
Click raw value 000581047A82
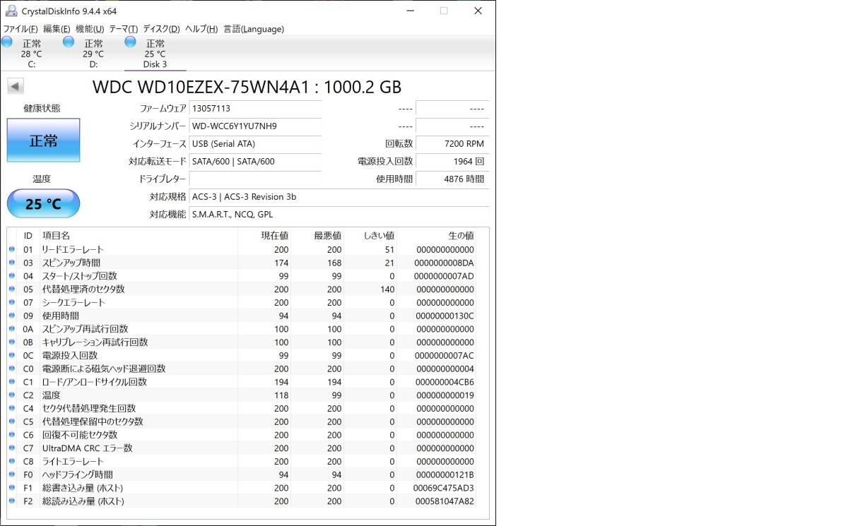coord(444,501)
